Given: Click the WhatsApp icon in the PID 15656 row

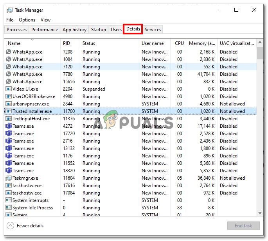Looking at the screenshot, I should [9, 81].
